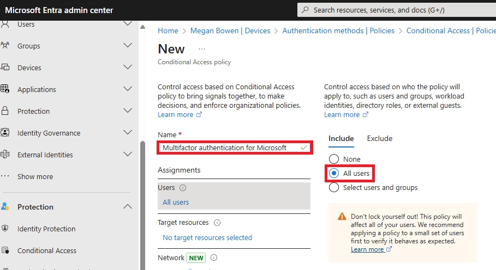Click Learn more in lockout warning

tap(367, 249)
